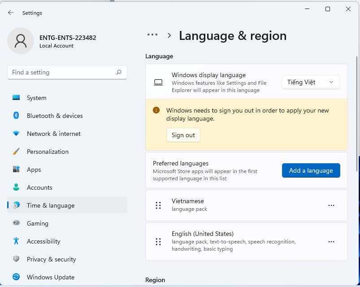Click the search magnifier icon

pos(119,72)
